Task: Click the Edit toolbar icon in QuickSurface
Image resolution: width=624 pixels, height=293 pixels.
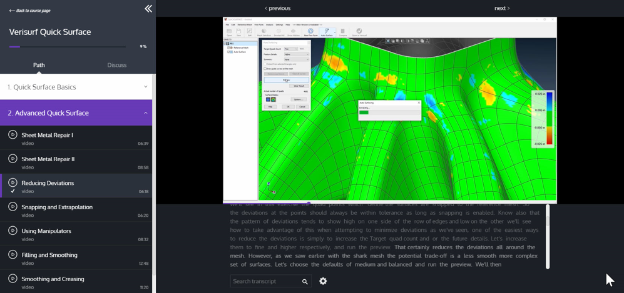Action: 250,32
